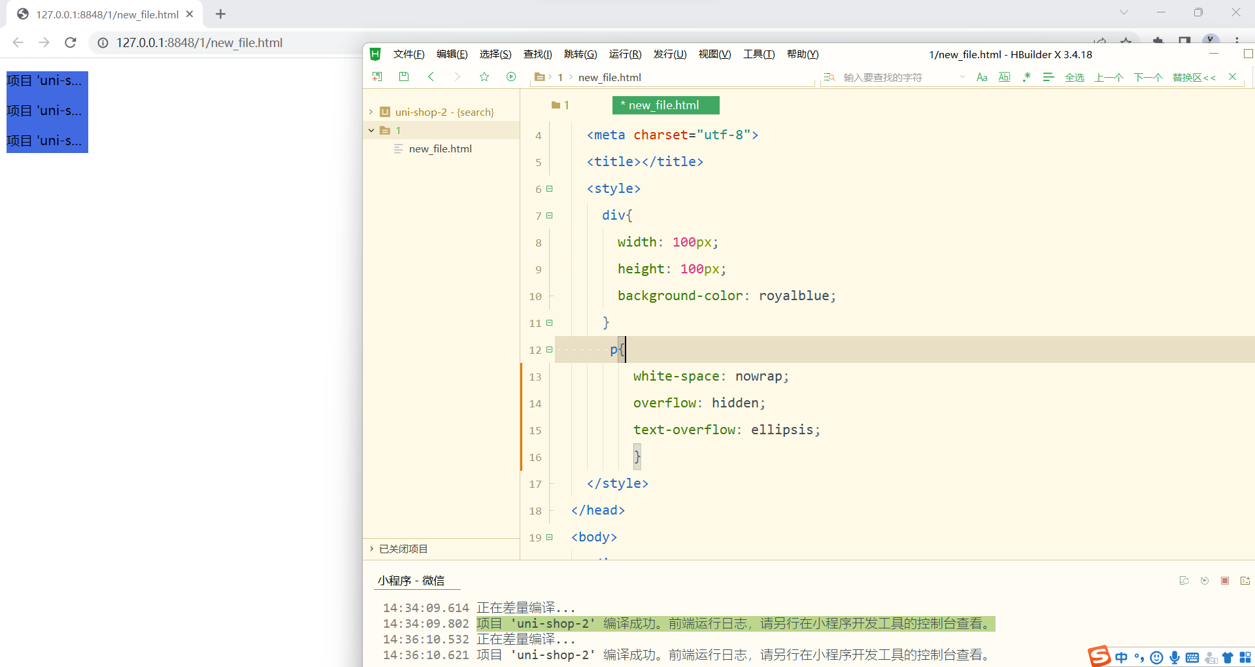Open a new browser tab
The image size is (1255, 667).
pyautogui.click(x=220, y=14)
